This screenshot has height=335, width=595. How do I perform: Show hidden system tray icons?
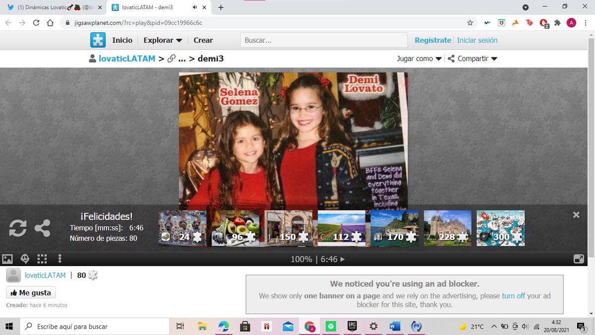pos(494,326)
